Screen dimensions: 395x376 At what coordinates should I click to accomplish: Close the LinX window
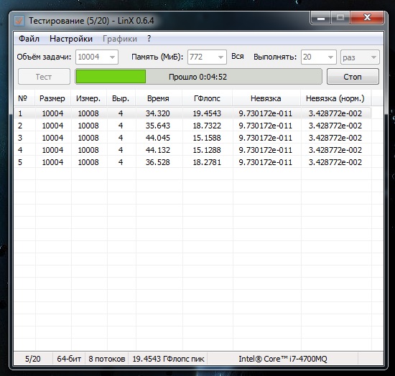[367, 18]
